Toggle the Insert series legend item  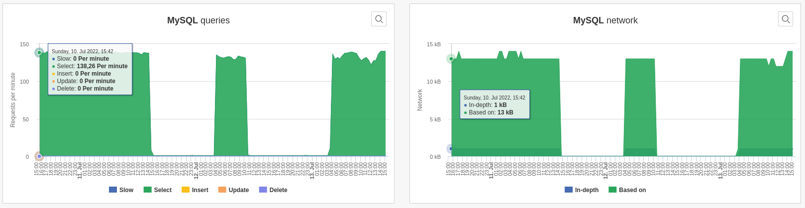point(195,190)
